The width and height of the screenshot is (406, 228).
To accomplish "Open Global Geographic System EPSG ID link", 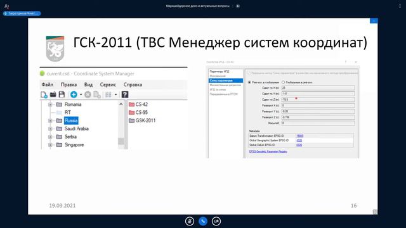I will [x=299, y=141].
